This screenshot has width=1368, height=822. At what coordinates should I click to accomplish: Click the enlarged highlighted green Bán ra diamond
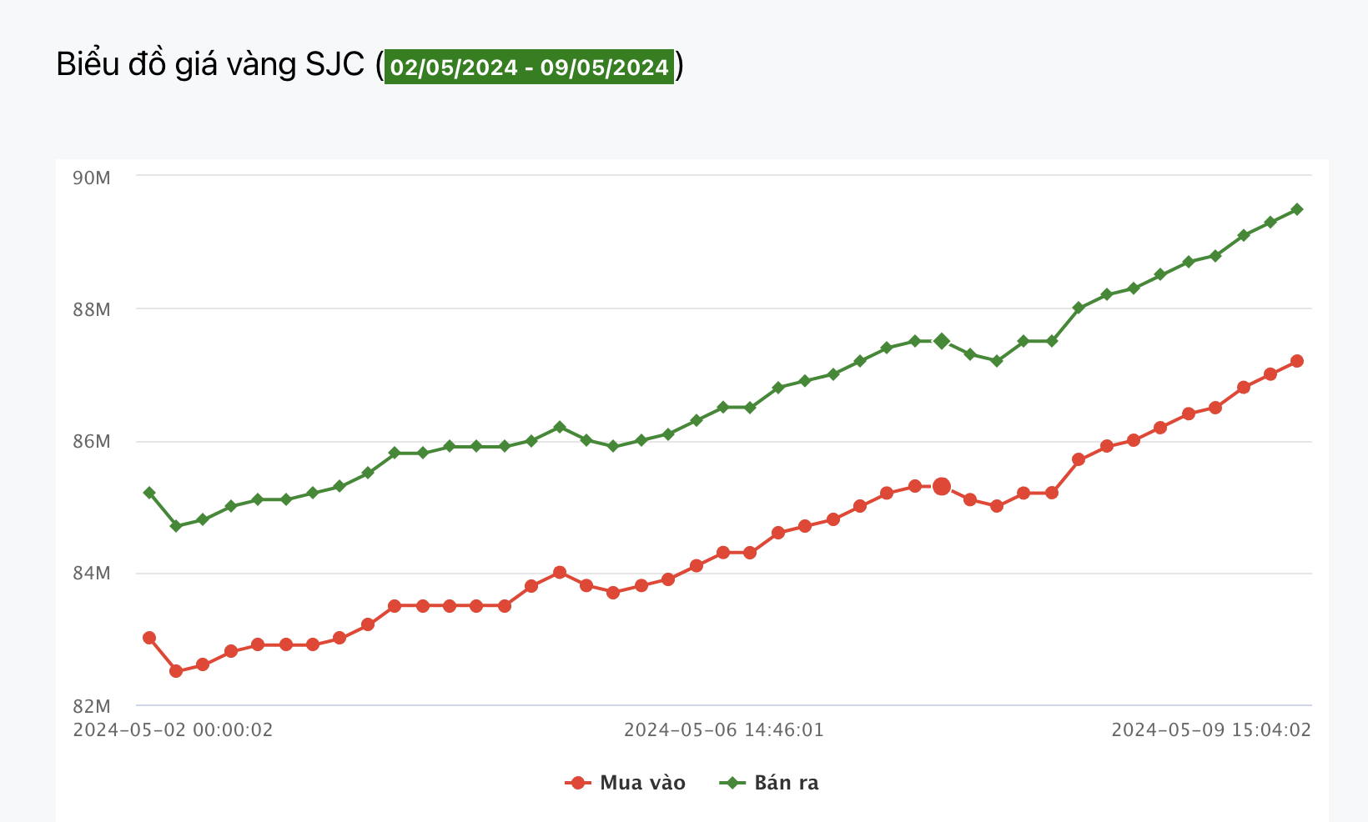click(942, 341)
